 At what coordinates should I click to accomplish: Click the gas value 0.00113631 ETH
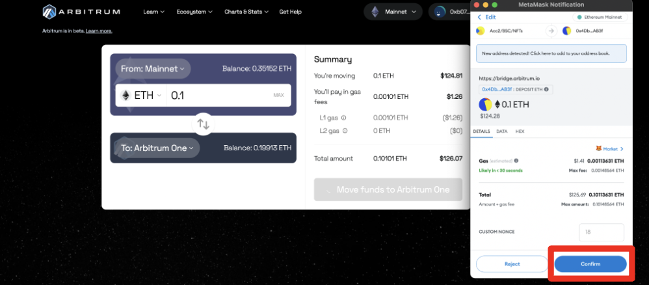pos(605,161)
